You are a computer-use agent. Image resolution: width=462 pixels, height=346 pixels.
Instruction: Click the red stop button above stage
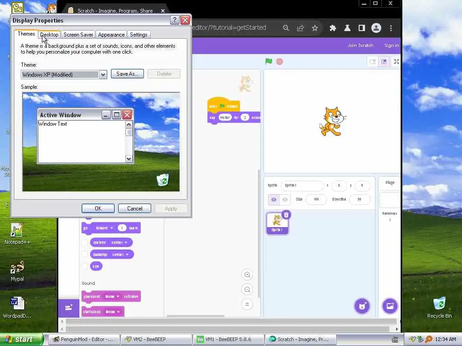pos(279,61)
